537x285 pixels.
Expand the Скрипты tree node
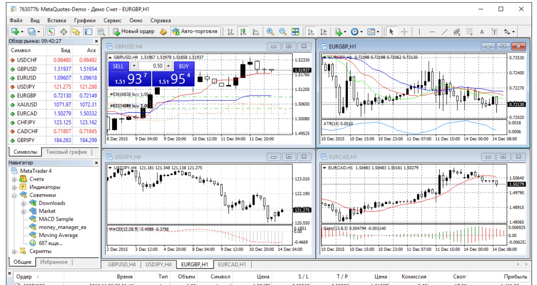click(14, 251)
